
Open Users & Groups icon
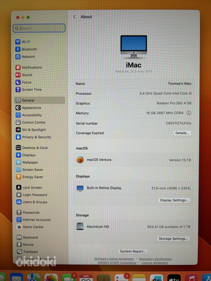[x=19, y=202]
